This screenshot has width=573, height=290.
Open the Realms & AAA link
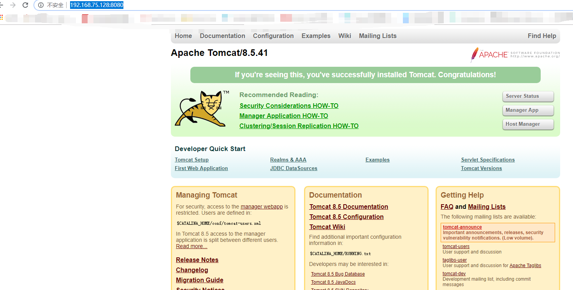(288, 160)
